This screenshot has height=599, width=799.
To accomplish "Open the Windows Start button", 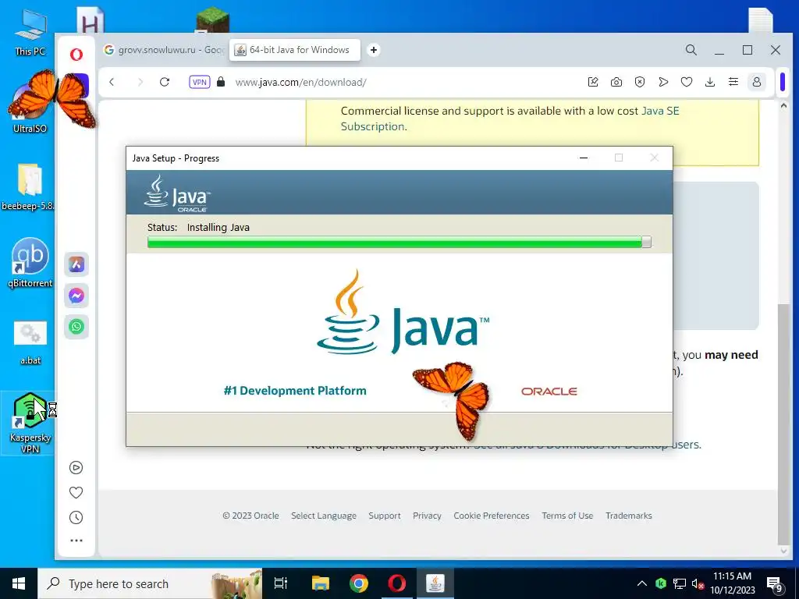I will (19, 583).
